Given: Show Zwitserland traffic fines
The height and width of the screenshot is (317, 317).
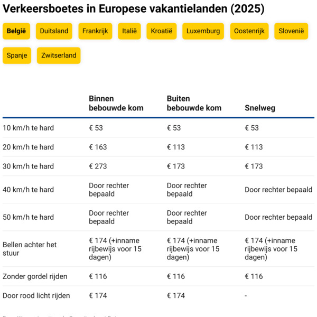Looking at the screenshot, I should click(59, 55).
